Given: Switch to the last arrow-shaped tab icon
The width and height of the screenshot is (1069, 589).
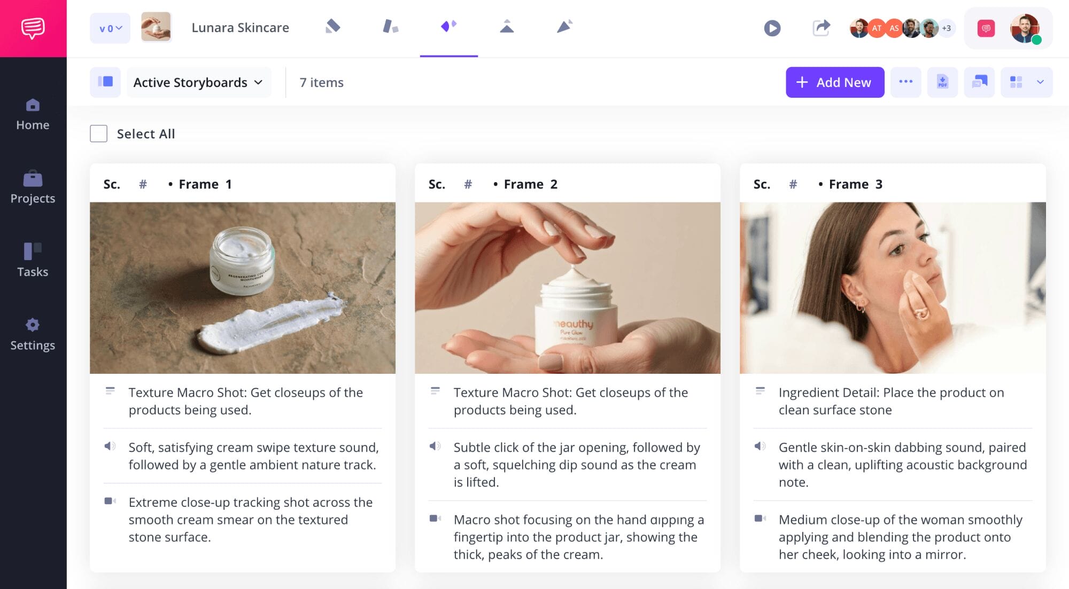Looking at the screenshot, I should pos(565,26).
